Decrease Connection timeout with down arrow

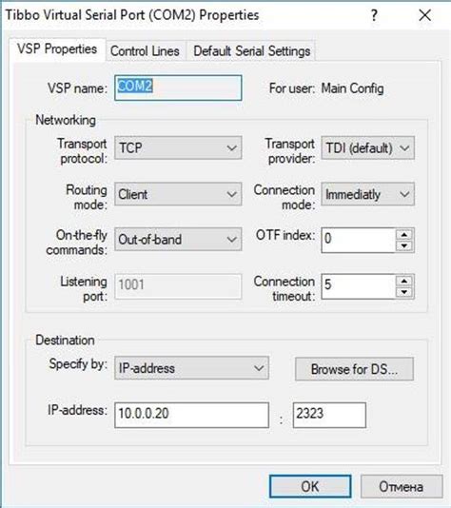pyautogui.click(x=404, y=292)
